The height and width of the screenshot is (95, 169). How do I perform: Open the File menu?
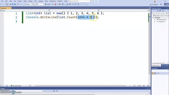tap(2, 1)
